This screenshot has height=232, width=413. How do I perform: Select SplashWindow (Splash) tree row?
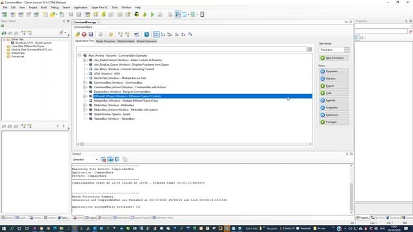point(112,115)
